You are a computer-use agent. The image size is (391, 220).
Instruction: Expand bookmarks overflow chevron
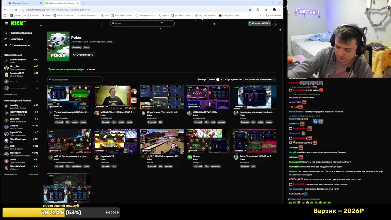pyautogui.click(x=260, y=15)
